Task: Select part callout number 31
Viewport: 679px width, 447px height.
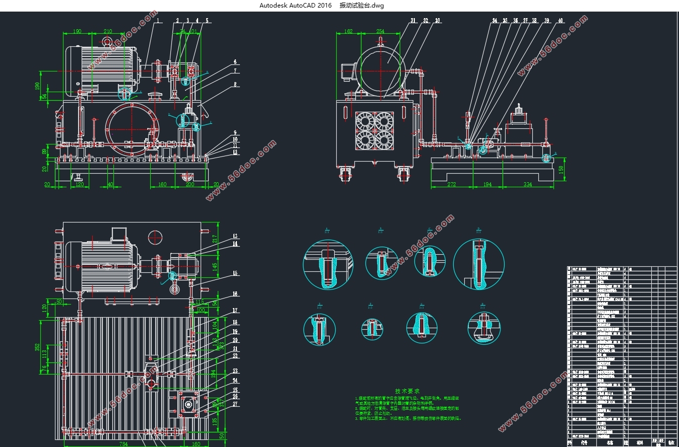Action: 413,21
